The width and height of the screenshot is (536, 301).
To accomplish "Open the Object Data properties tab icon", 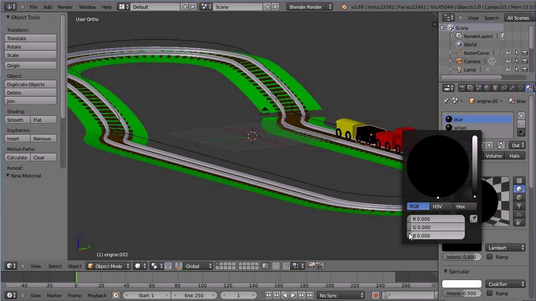I will coord(521,88).
